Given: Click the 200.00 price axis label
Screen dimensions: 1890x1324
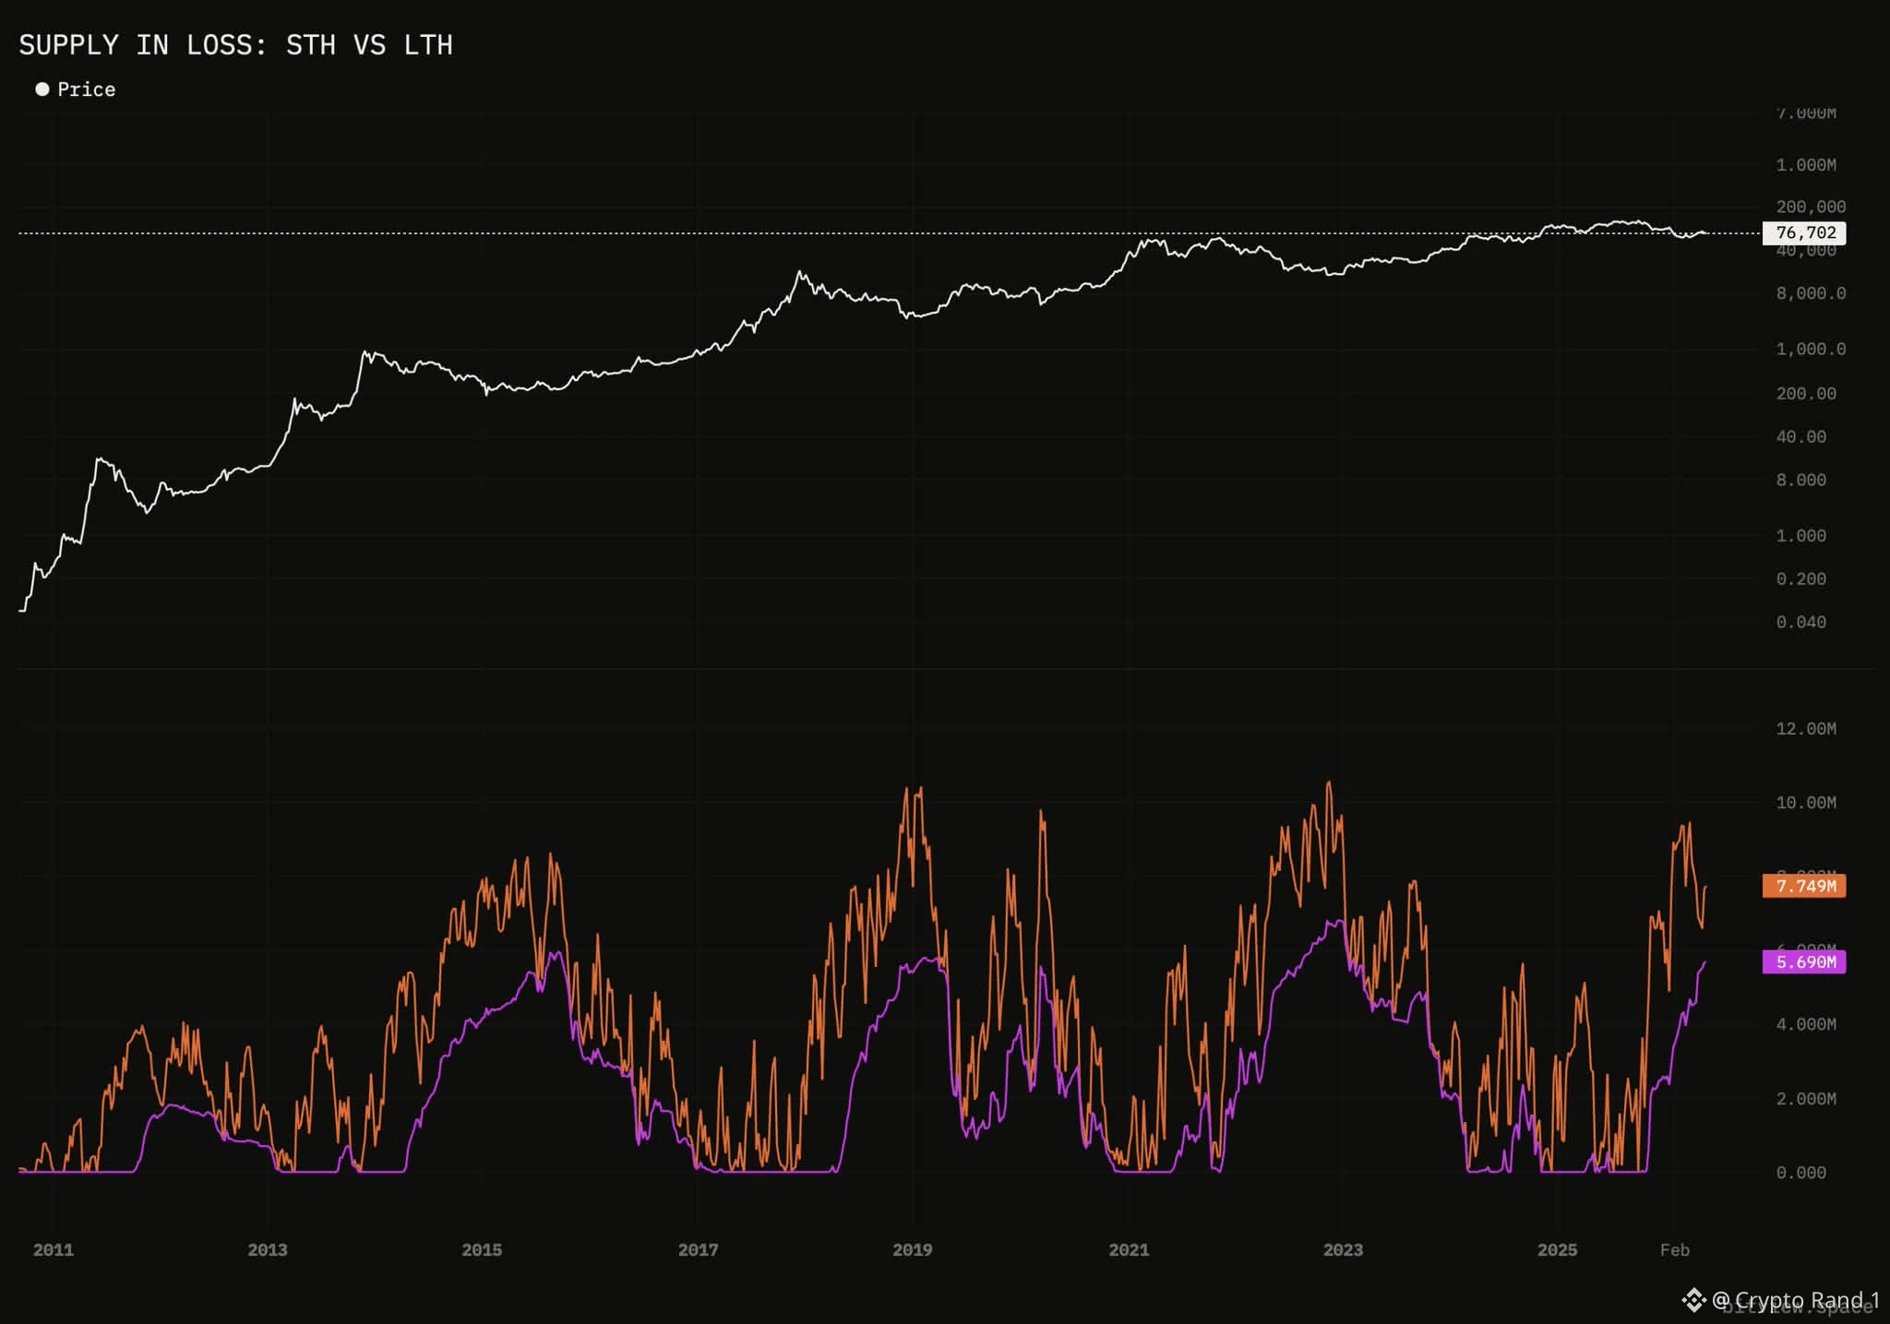Looking at the screenshot, I should pos(1806,393).
